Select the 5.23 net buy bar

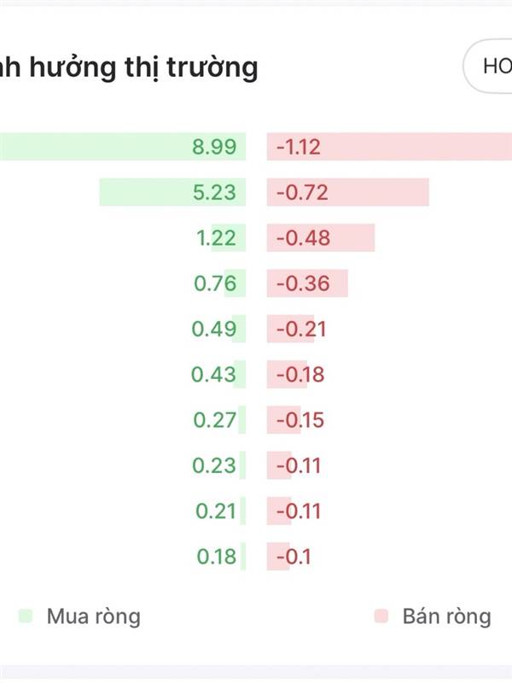(171, 192)
